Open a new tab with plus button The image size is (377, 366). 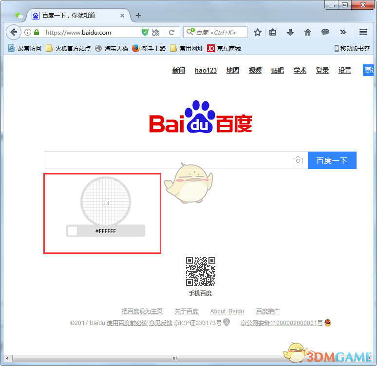click(x=138, y=16)
